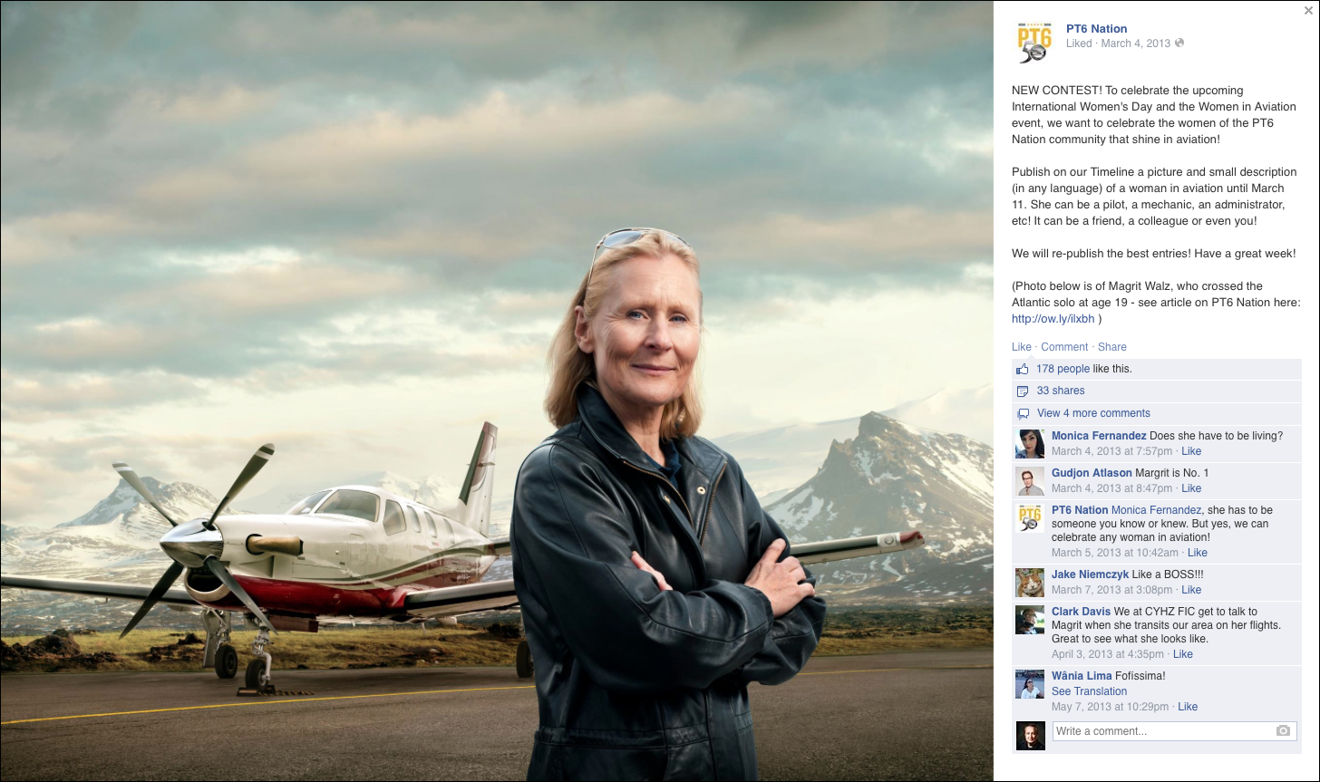Click the Write a comment field
Image resolution: width=1320 pixels, height=782 pixels.
(1174, 731)
